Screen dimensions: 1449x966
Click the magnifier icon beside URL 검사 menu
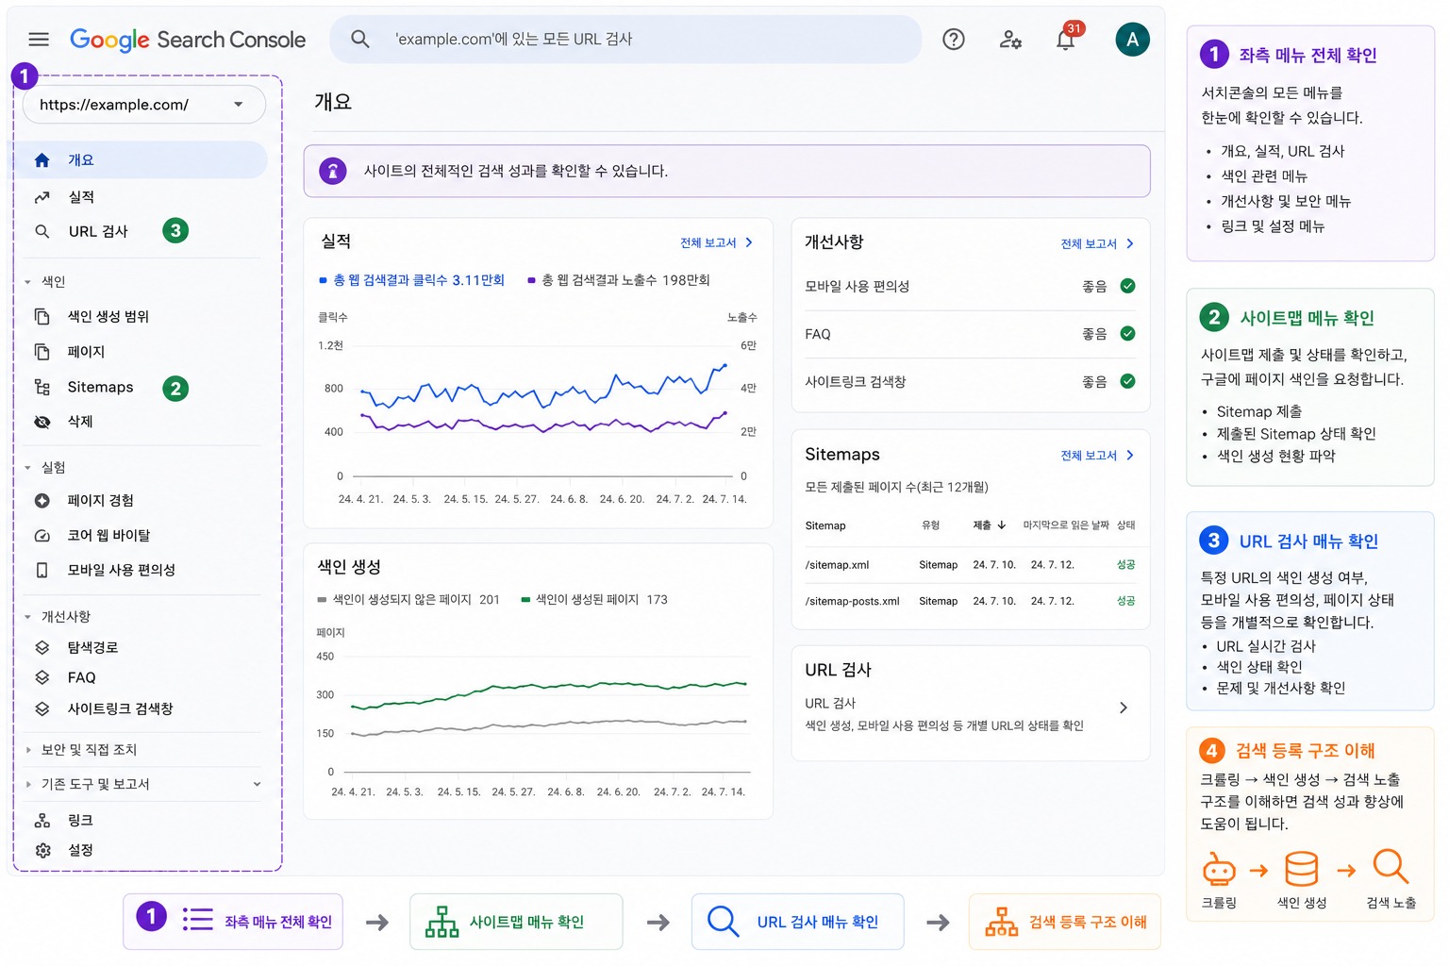tap(42, 231)
